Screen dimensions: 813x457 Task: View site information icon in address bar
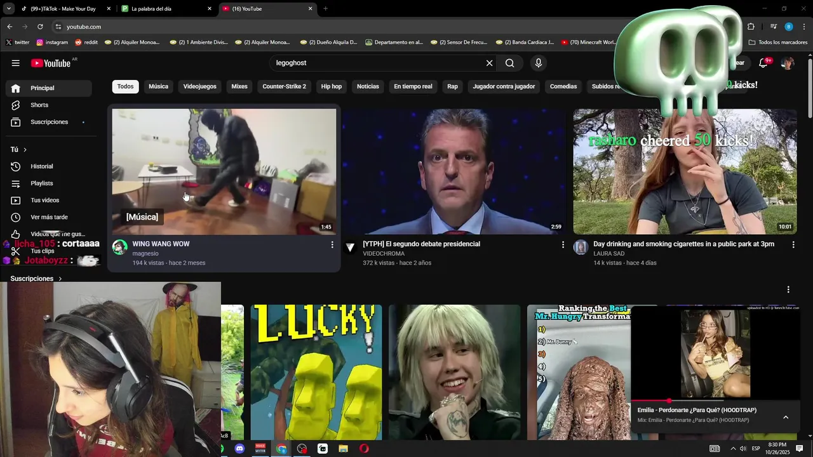58,27
